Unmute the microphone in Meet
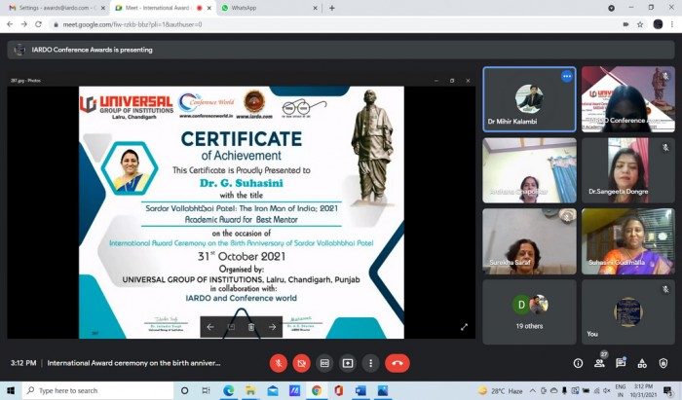 tap(278, 363)
